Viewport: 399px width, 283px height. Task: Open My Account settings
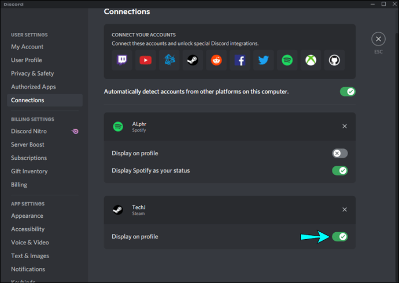pos(27,47)
